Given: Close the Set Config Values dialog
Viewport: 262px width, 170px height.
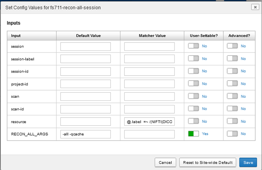Looking at the screenshot, I should pos(254,7).
